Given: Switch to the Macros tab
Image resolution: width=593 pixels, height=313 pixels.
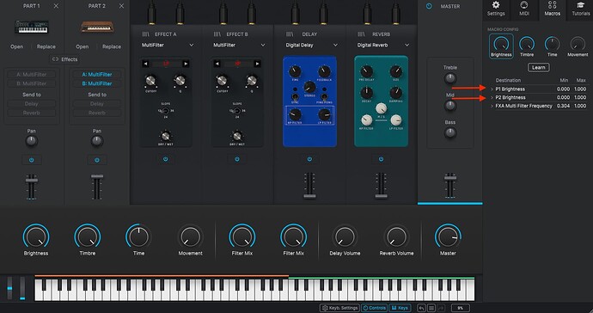Looking at the screenshot, I should pos(552,9).
